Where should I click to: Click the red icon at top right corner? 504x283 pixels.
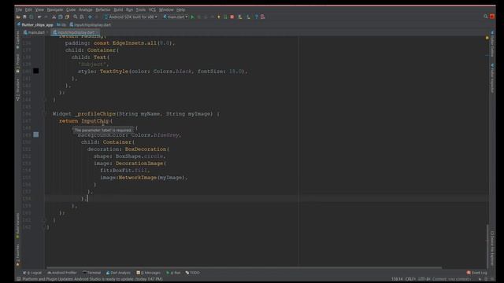[492, 17]
